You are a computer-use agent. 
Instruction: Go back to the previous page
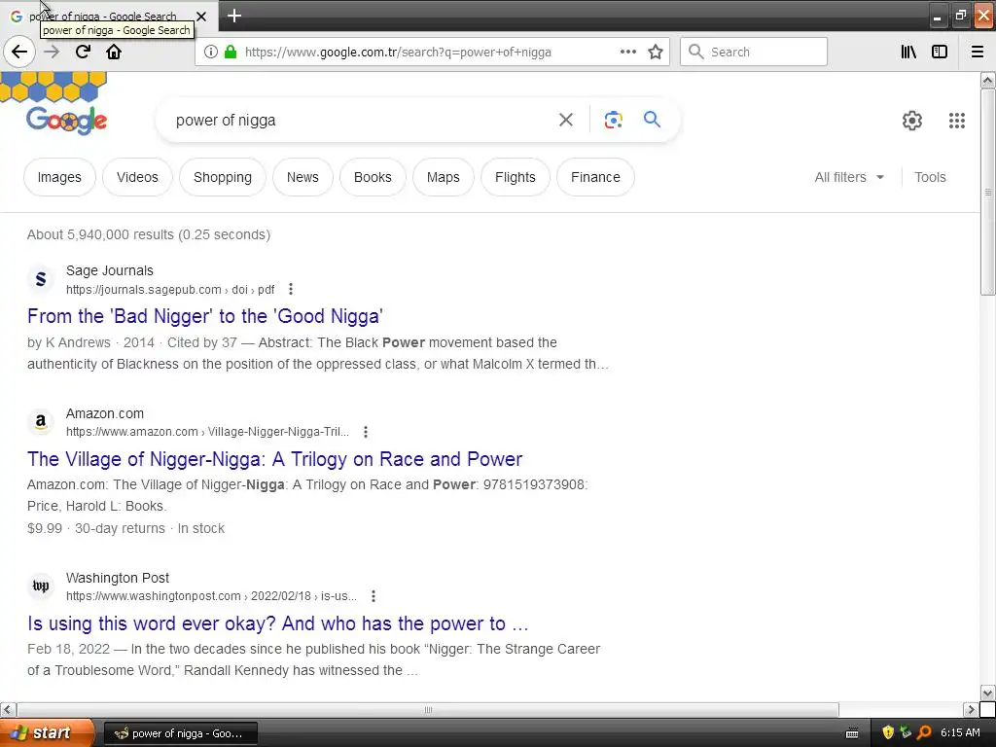tap(19, 52)
